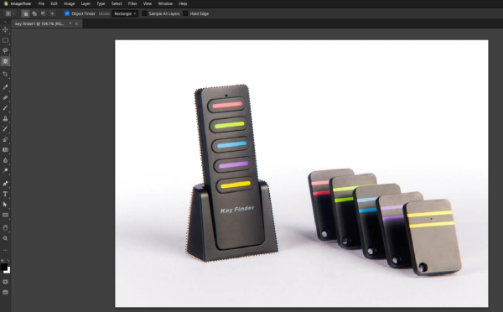Select the Eyedropper tool

tap(5, 87)
